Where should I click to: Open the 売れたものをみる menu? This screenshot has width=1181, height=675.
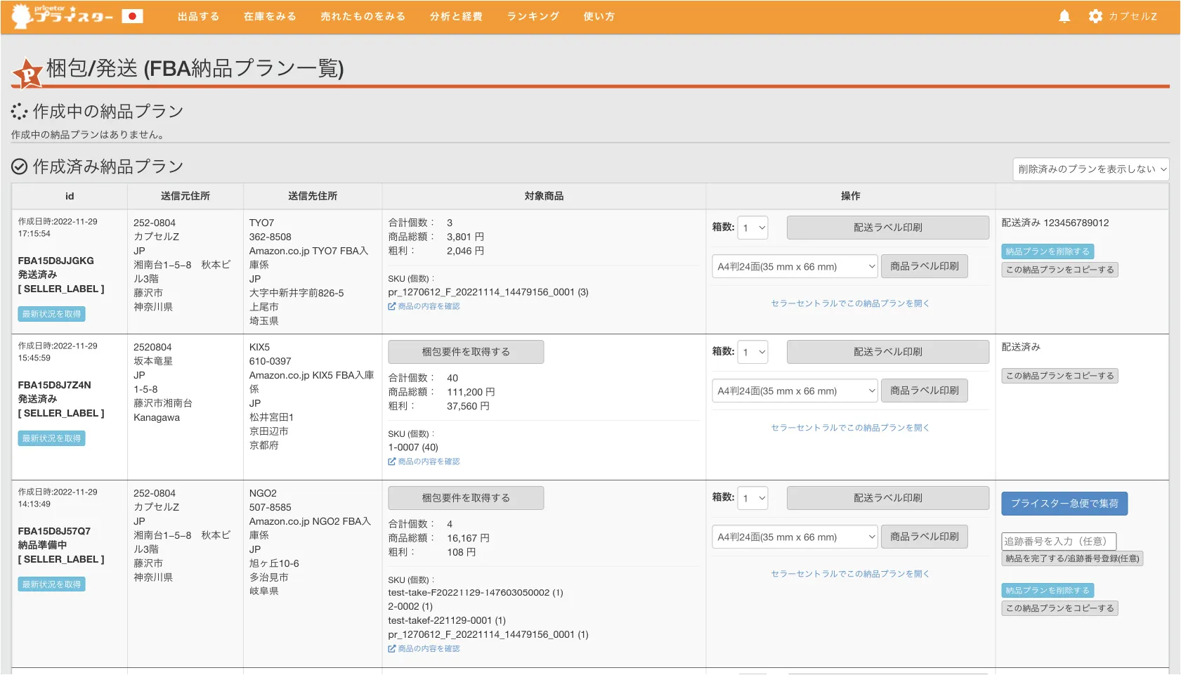click(x=363, y=16)
